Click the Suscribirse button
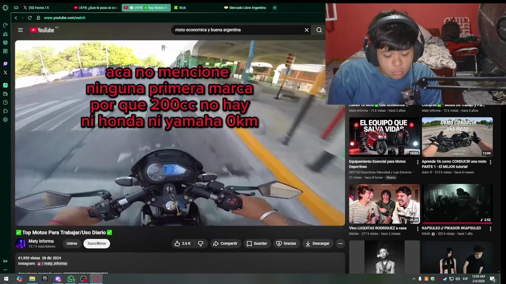 [x=96, y=244]
